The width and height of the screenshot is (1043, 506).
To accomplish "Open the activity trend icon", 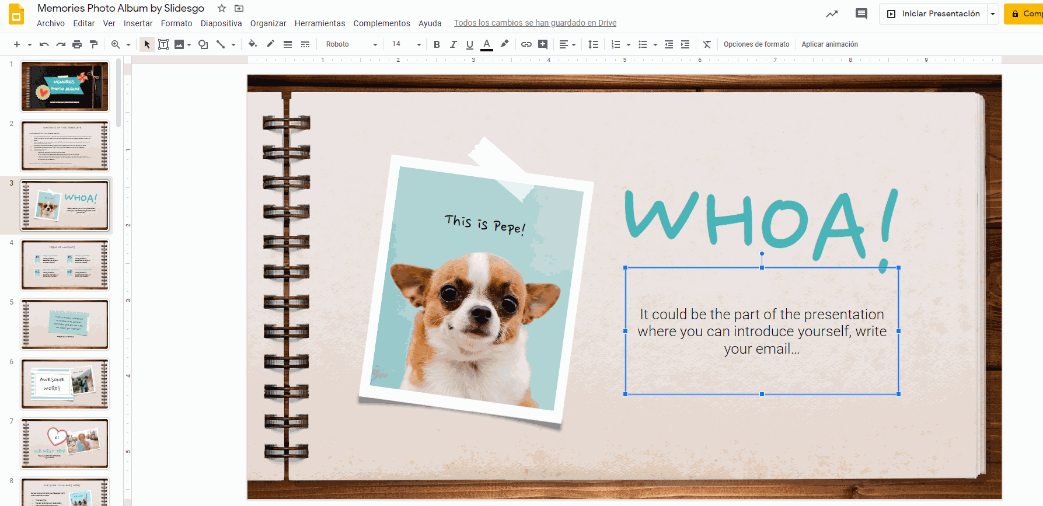I will [x=832, y=13].
